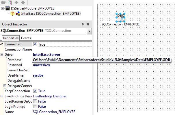Click the SQLConnection_EMPLOYEE label under designer component
The width and height of the screenshot is (175, 115).
point(120,24)
